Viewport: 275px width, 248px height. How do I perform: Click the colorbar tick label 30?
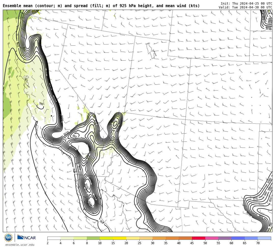tap(153, 243)
